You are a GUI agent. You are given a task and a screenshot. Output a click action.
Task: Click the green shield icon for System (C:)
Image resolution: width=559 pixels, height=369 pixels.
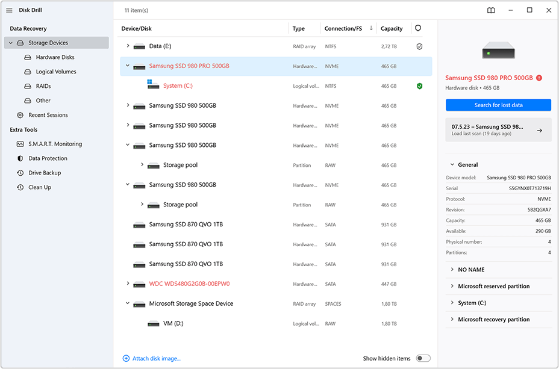tap(420, 86)
